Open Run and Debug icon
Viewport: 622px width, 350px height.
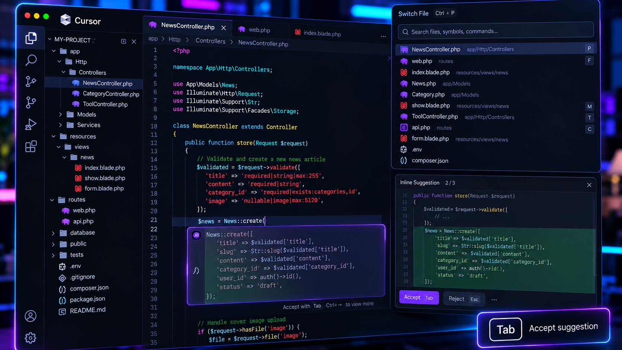click(x=31, y=124)
